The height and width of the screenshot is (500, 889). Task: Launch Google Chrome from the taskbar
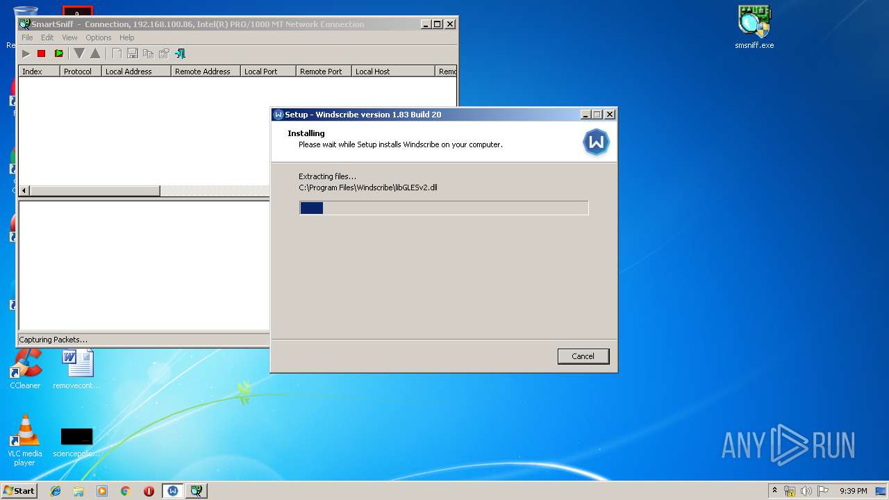(x=125, y=491)
